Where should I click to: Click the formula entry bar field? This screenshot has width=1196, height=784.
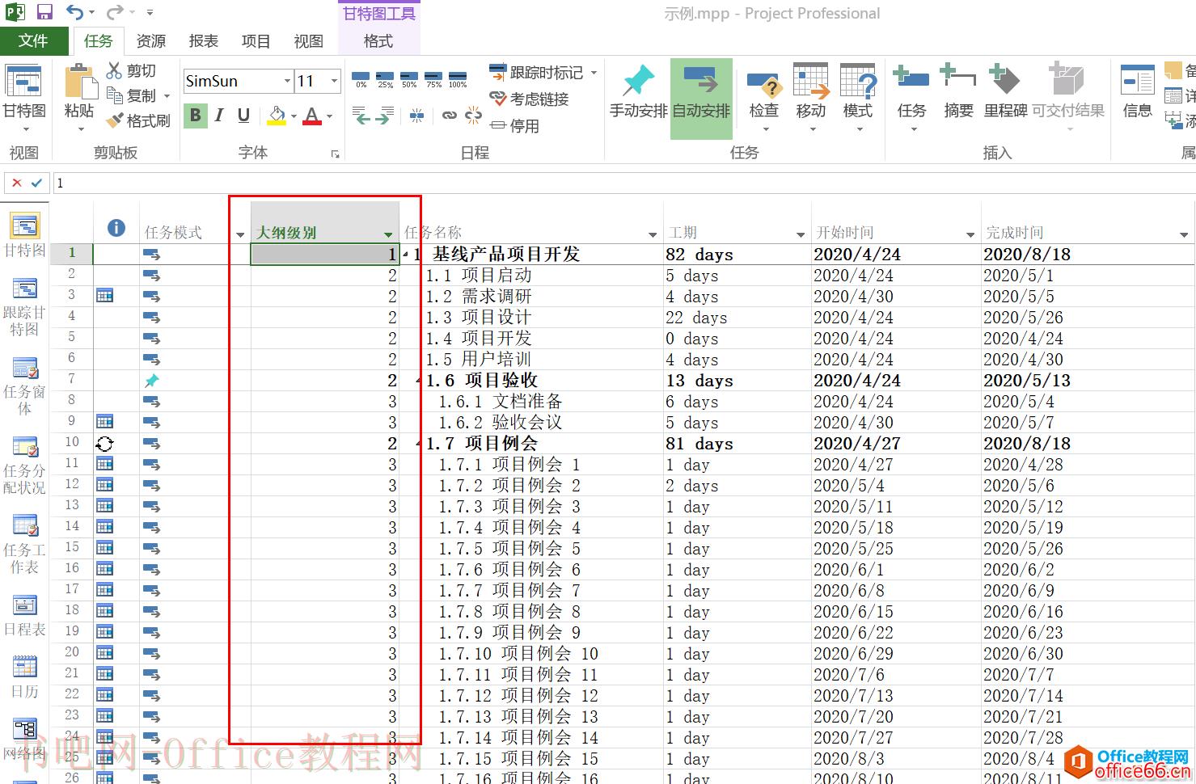(x=623, y=183)
